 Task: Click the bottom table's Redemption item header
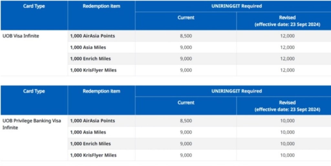101,91
